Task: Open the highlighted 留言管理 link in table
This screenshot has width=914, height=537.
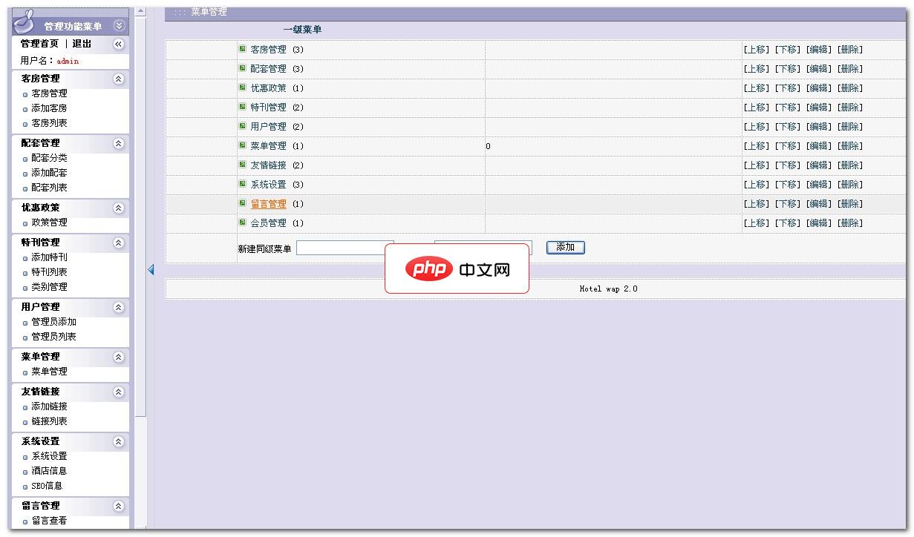Action: click(268, 204)
